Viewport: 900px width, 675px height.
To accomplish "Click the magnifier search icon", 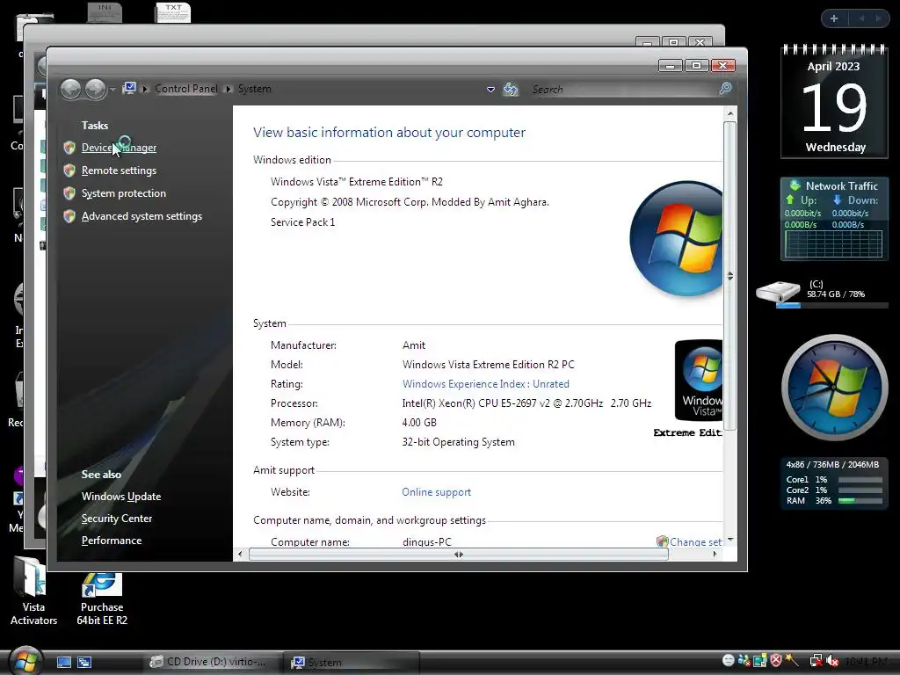I will 725,89.
